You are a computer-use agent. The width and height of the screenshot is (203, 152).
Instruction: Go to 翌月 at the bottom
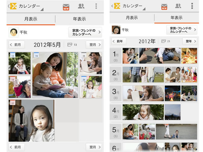[94, 147]
